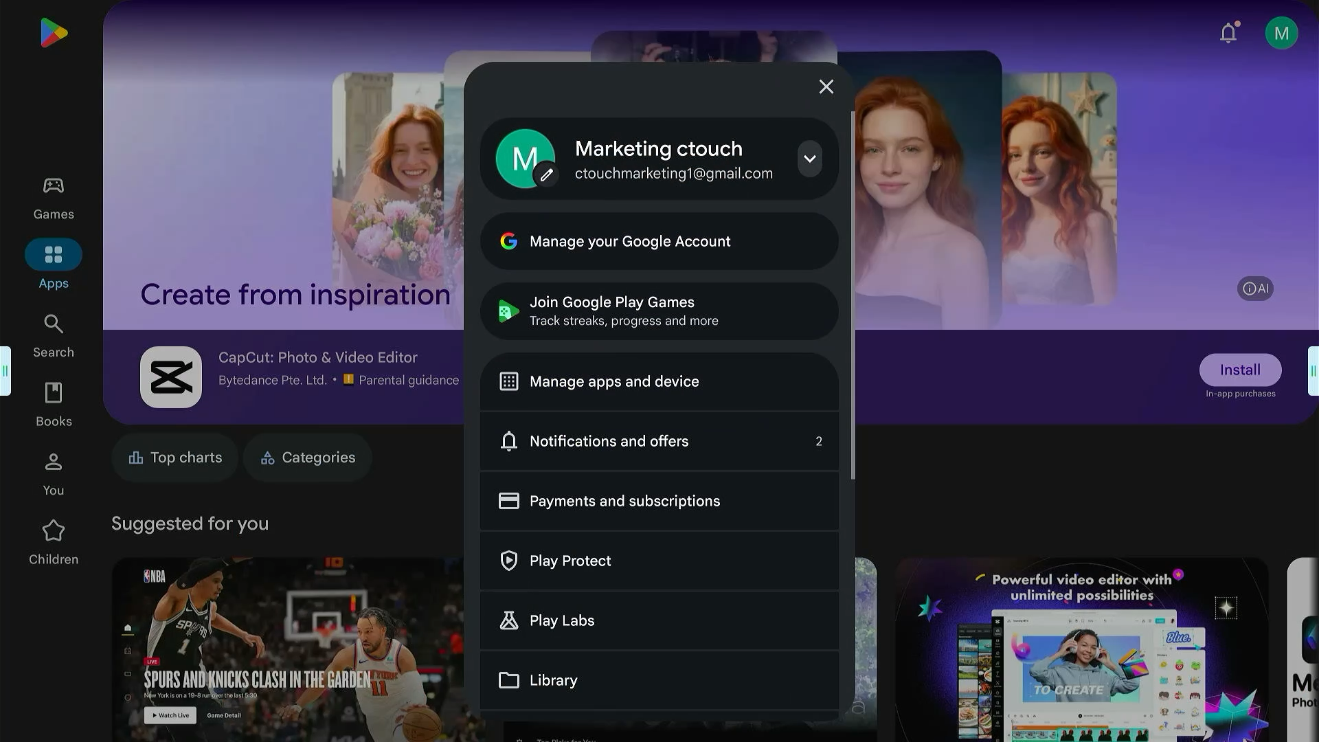The image size is (1319, 742).
Task: Open Manage apps and device
Action: 659,382
